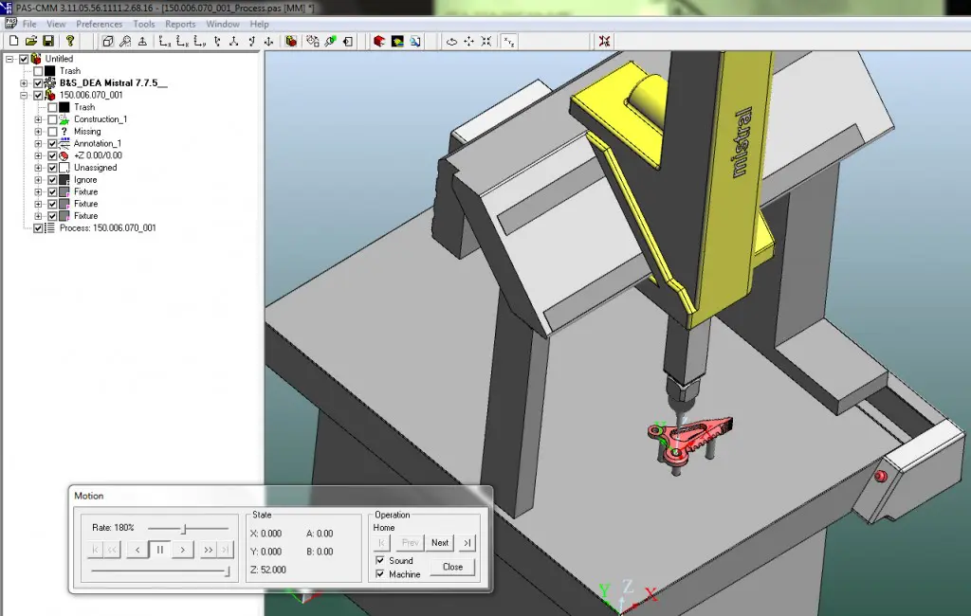Uncheck the Untitled root checkbox

(x=24, y=59)
